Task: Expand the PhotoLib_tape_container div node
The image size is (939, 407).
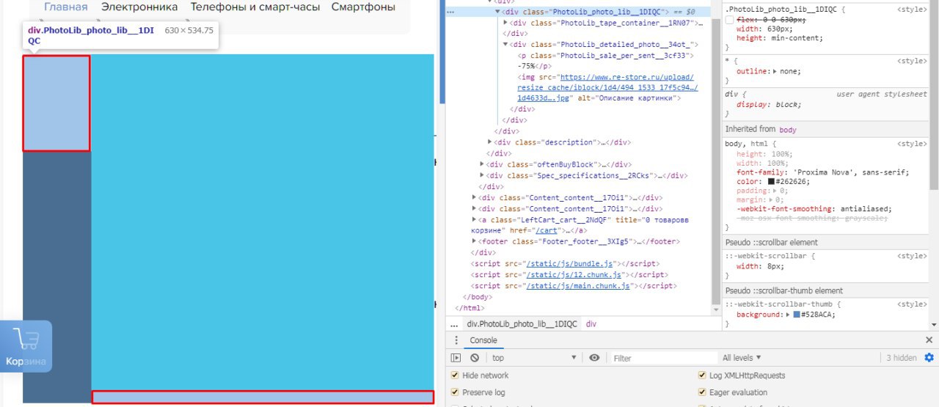Action: point(505,23)
